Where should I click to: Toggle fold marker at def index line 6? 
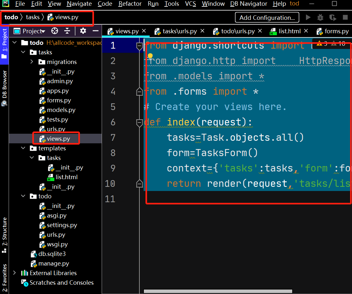[139, 123]
